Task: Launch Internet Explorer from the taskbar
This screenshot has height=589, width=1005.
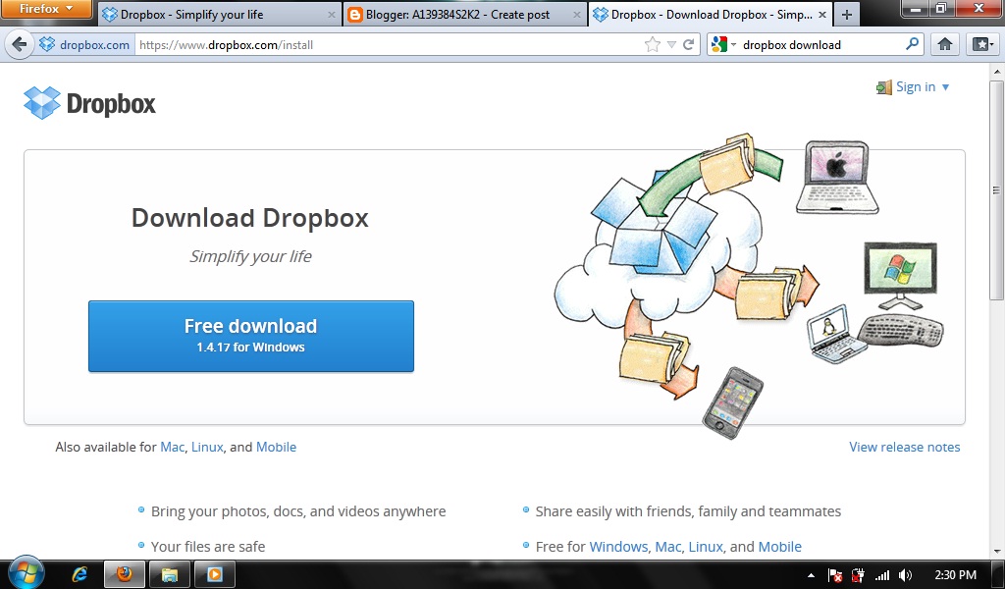Action: (79, 574)
